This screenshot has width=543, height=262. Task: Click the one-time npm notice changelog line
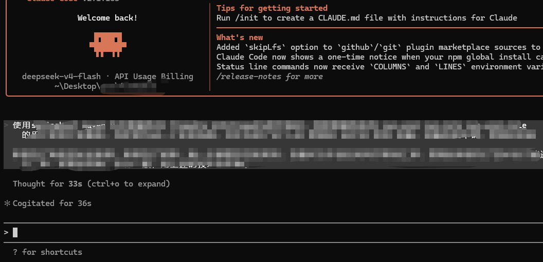[379, 57]
